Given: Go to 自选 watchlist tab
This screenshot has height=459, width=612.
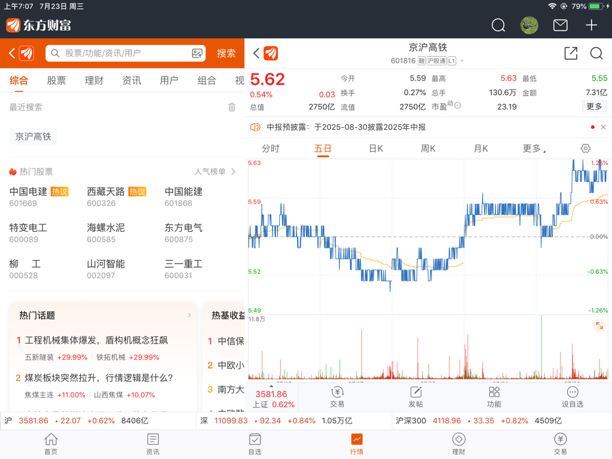Looking at the screenshot, I should point(255,444).
